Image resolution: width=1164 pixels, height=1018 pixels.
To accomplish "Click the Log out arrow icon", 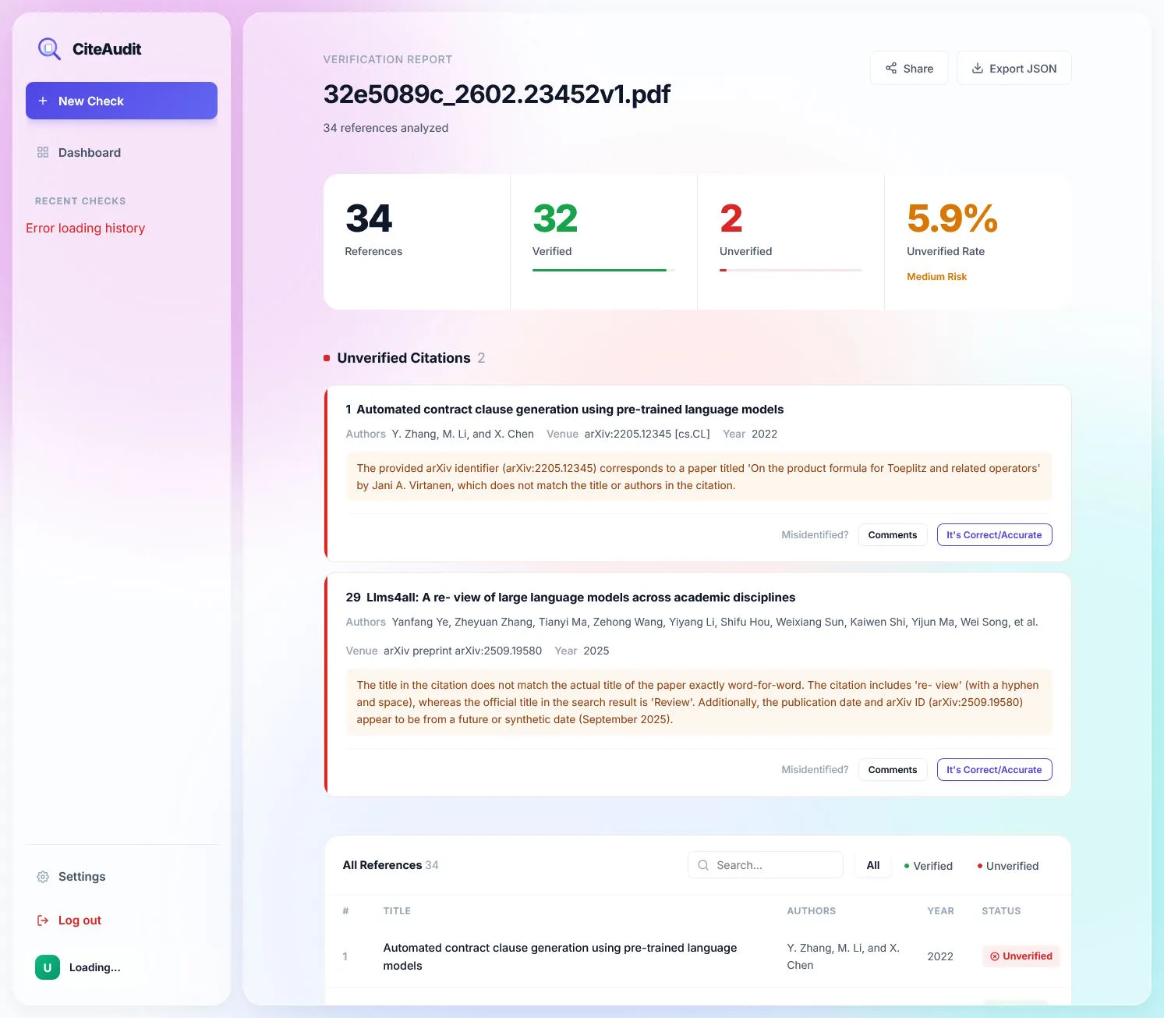I will (43, 920).
